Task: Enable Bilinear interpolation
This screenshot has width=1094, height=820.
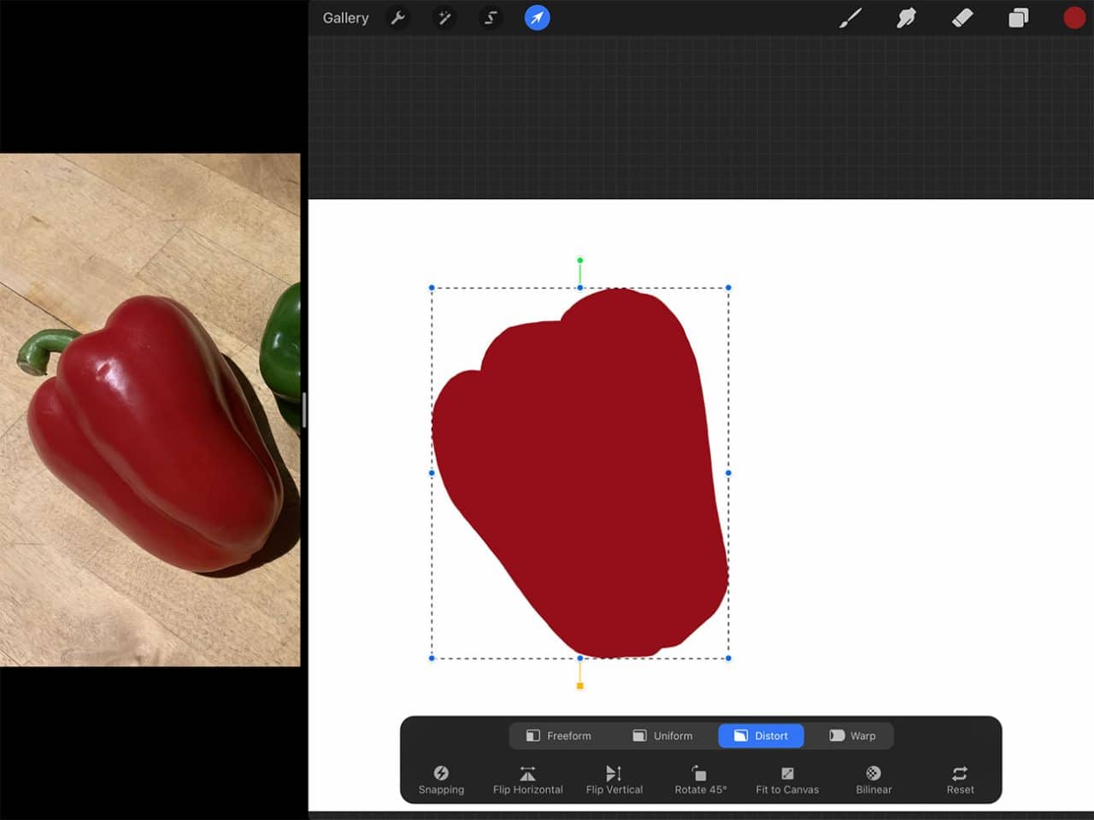Action: coord(873,779)
